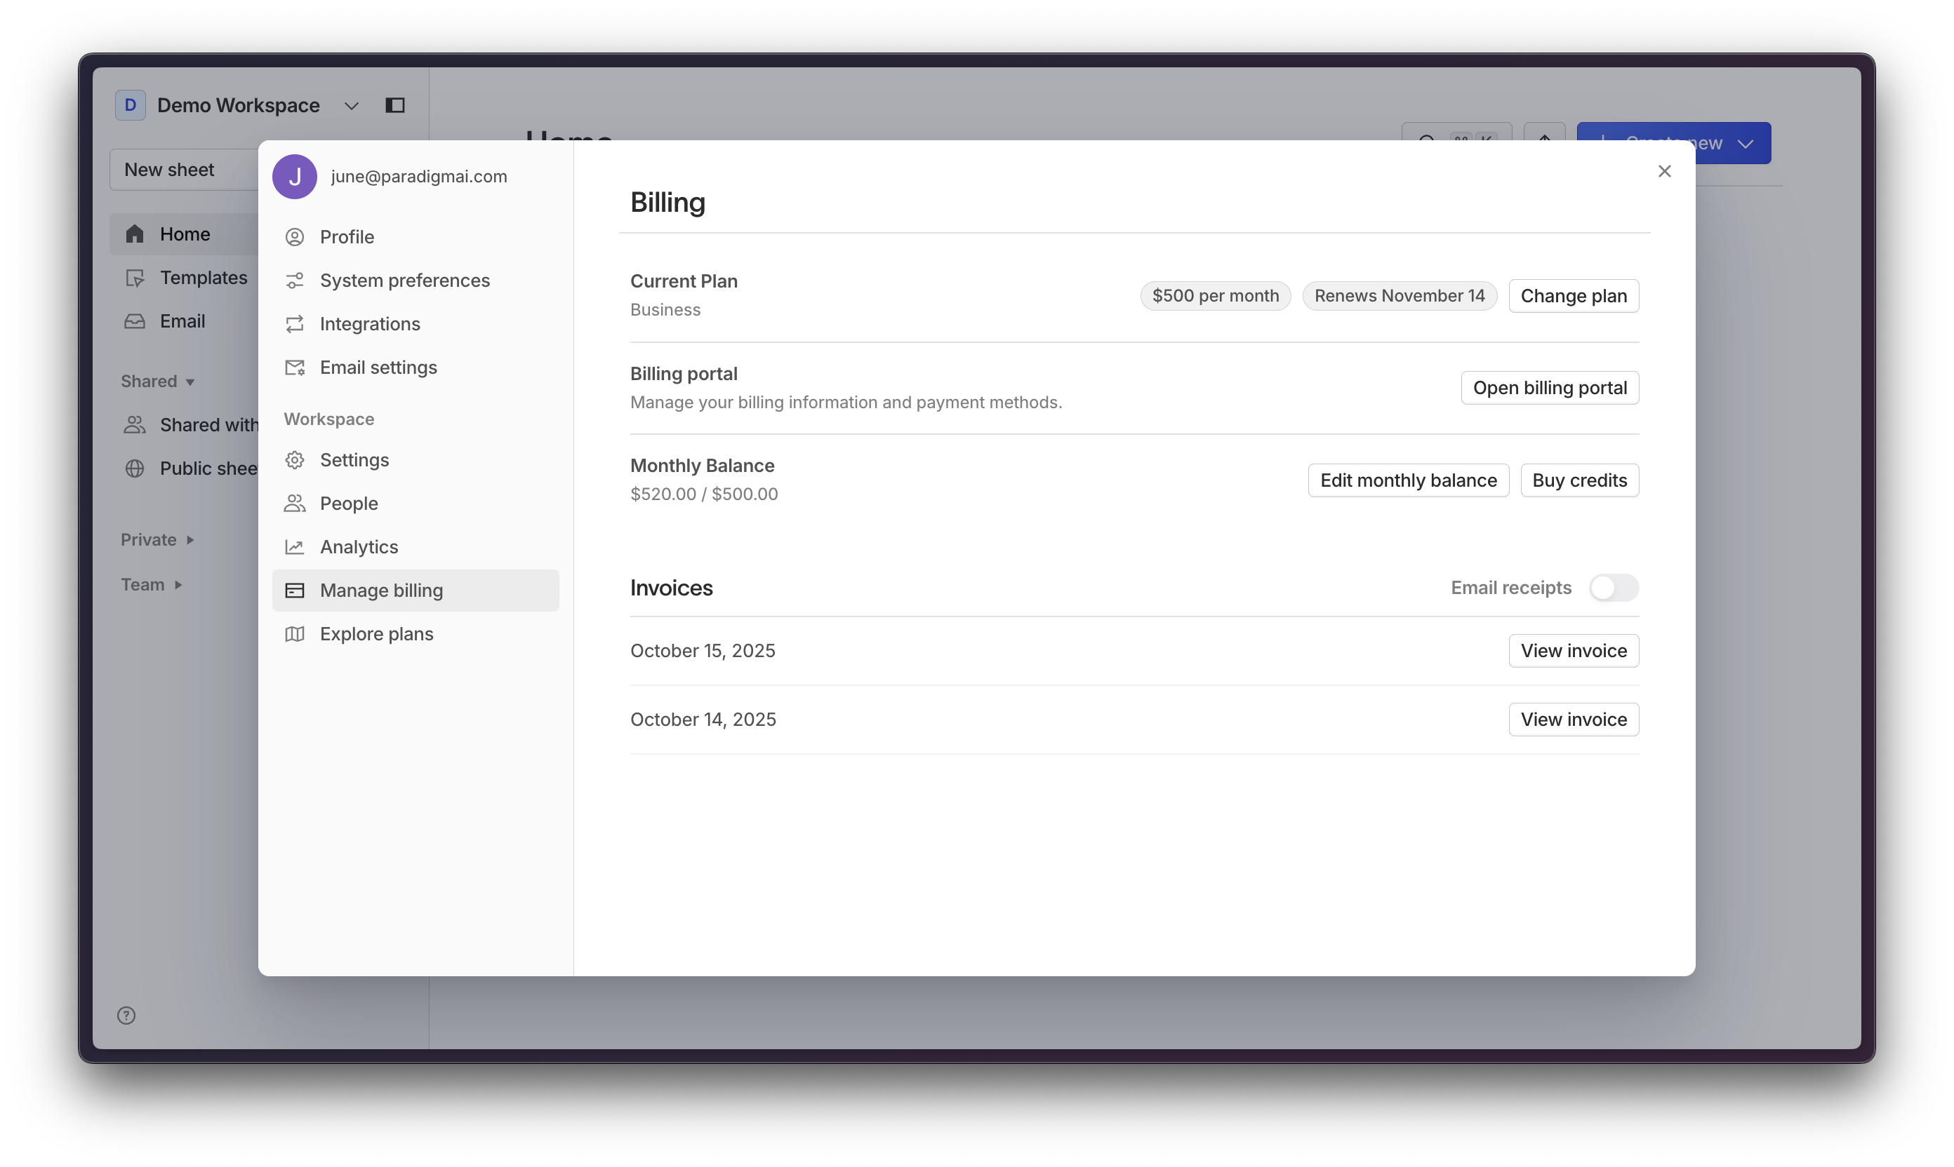The image size is (1954, 1167).
Task: Collapse the Shared section
Action: click(x=157, y=382)
